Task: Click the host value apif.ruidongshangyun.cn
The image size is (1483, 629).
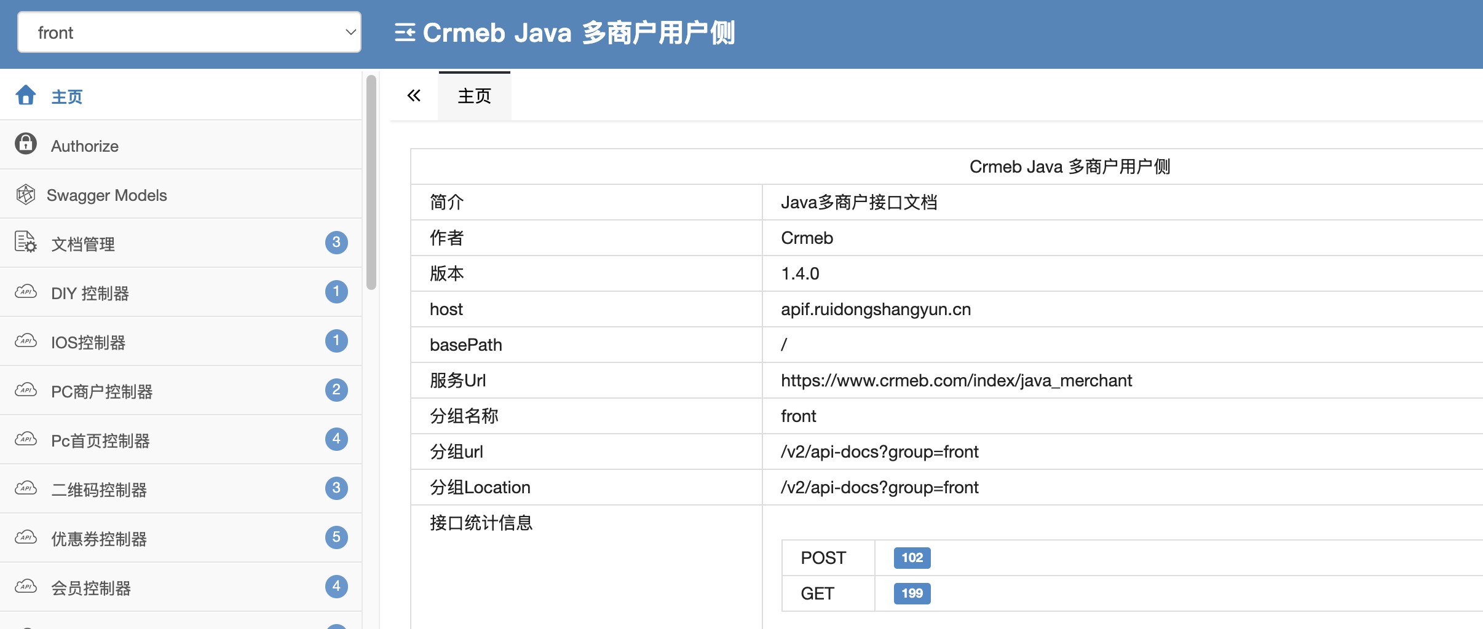Action: coord(876,309)
